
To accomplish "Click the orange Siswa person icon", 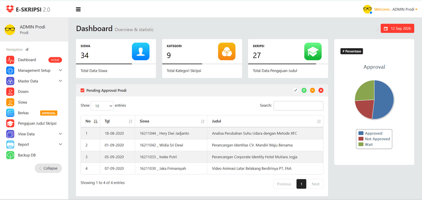I will pyautogui.click(x=10, y=102).
